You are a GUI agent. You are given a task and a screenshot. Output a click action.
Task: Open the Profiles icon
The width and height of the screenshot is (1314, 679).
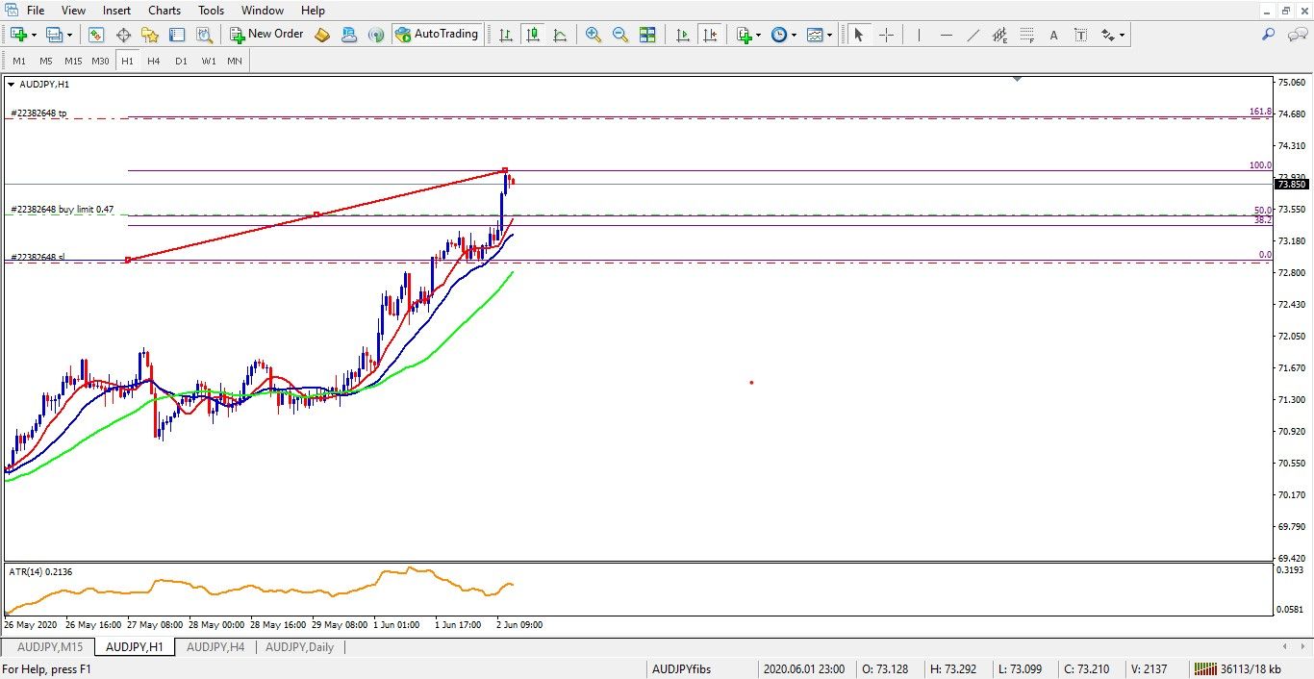(x=55, y=35)
